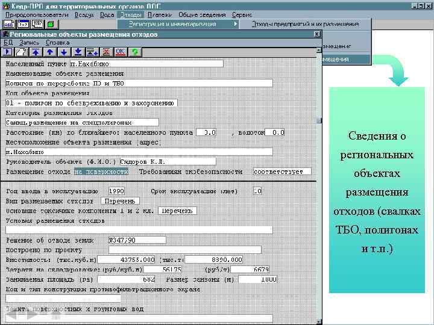Screen dimensions: 434x325
Task: Open the Воздух menu
Action: coord(84,14)
